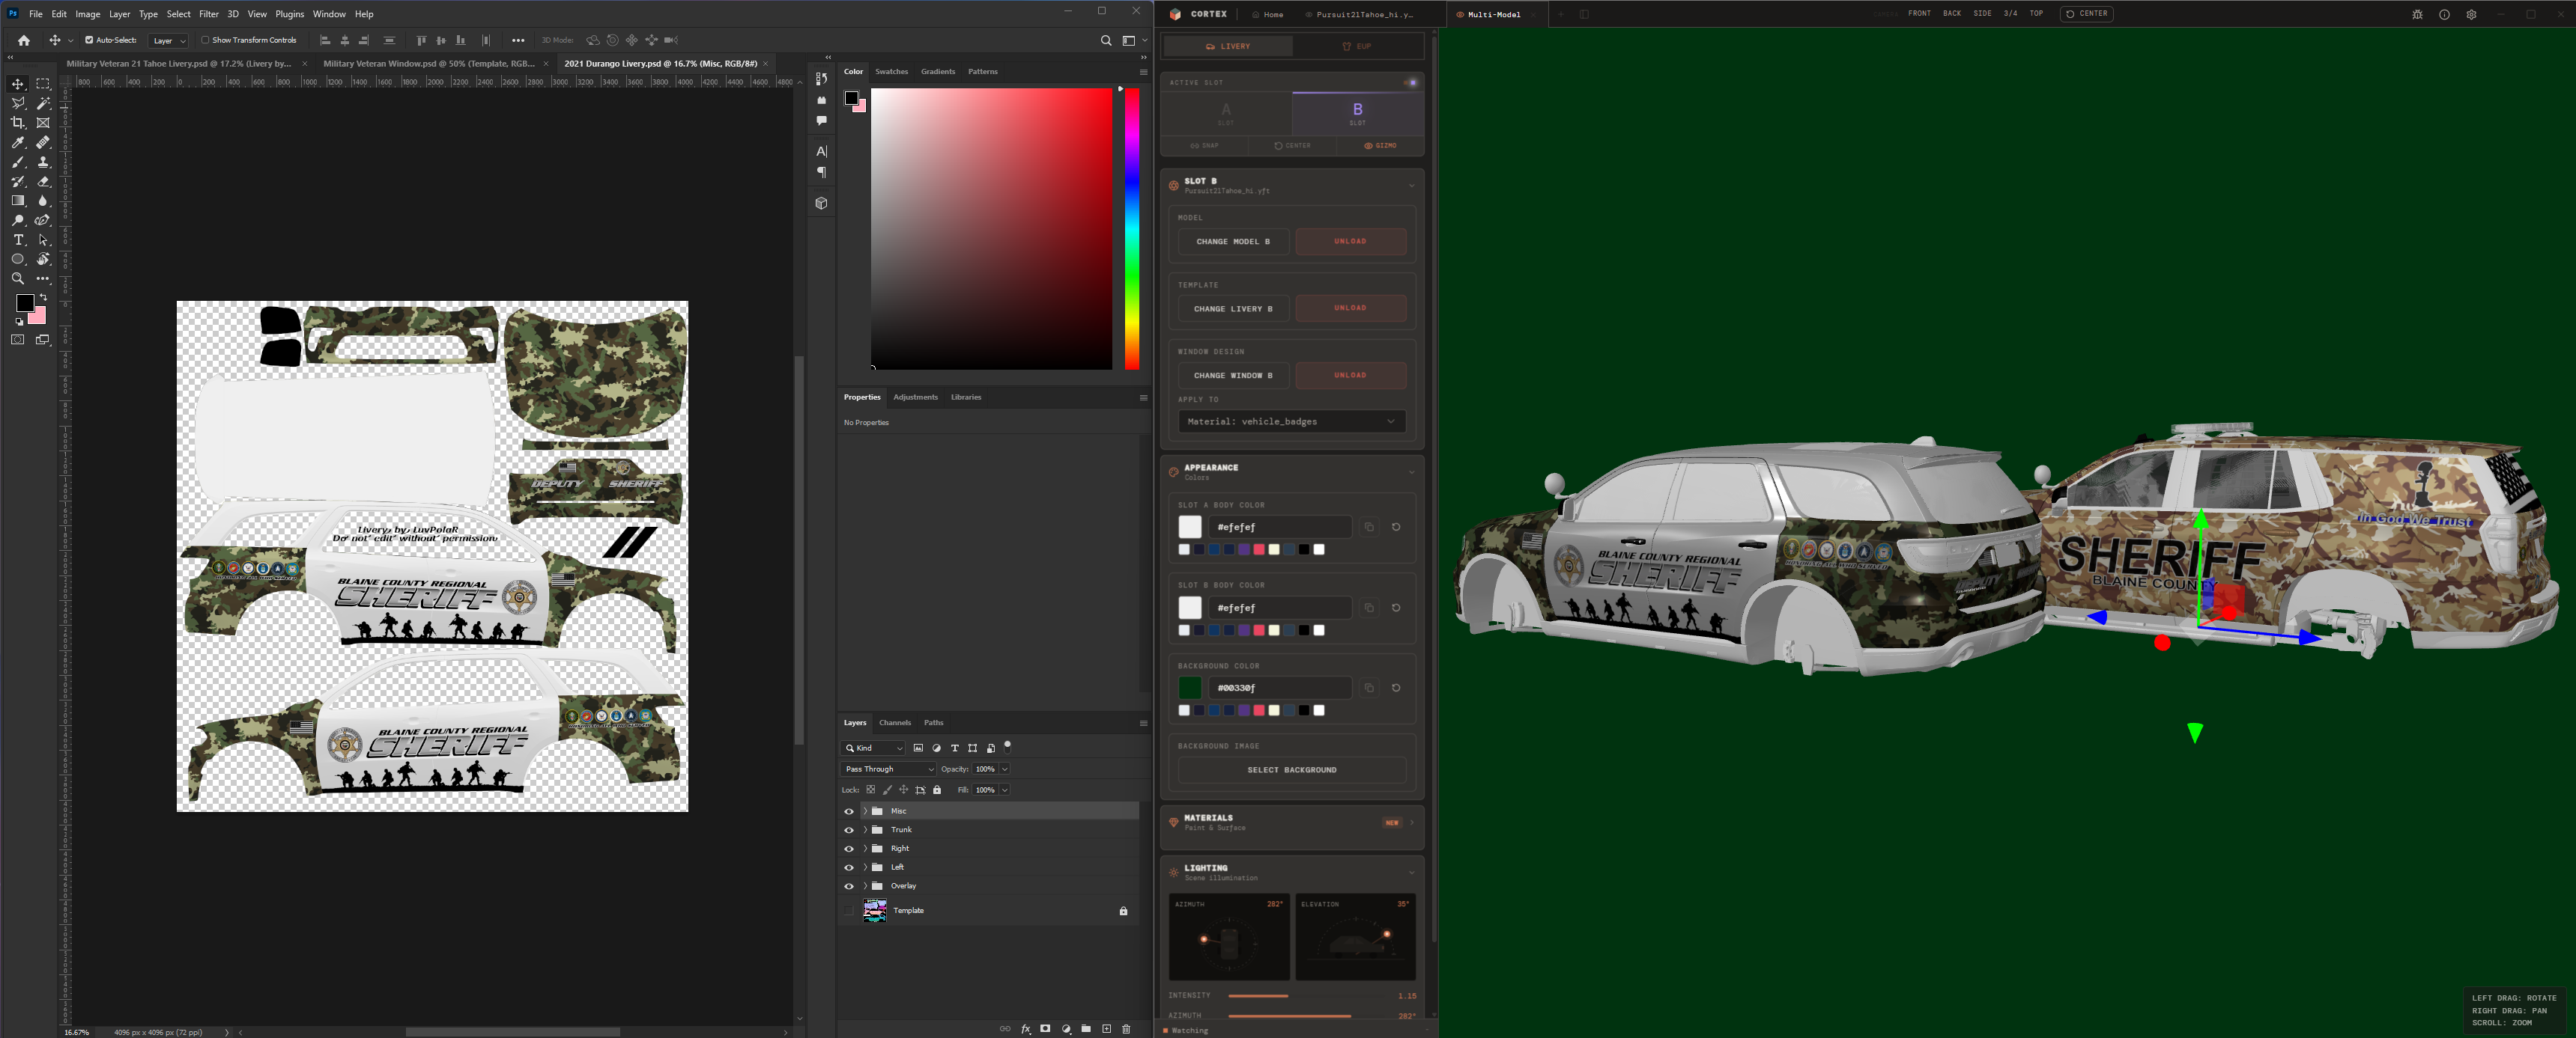Select the Eyedropper tool
2576x1038 pixels.
click(18, 143)
